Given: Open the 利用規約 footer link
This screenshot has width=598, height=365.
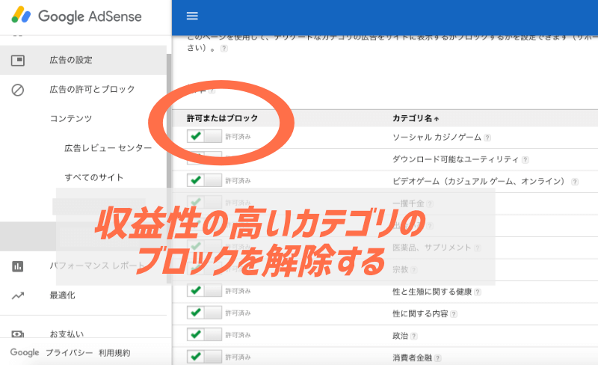Looking at the screenshot, I should click(114, 353).
